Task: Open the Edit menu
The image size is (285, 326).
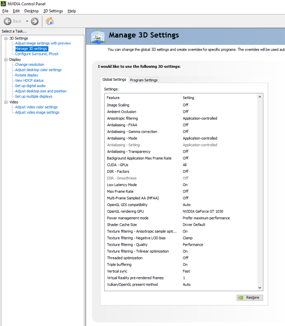Action: 16,11
